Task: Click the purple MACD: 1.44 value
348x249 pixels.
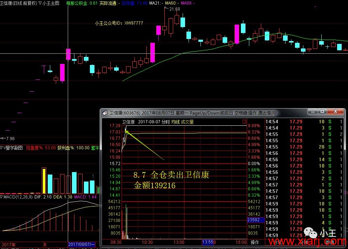Action: (x=85, y=197)
